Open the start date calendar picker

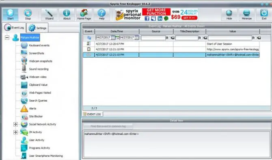point(113,38)
